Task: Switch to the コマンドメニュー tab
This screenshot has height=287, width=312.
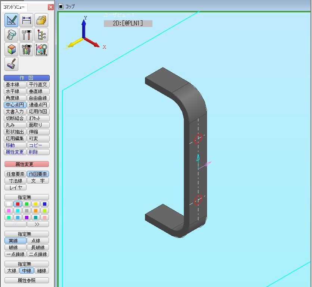Action: click(14, 7)
